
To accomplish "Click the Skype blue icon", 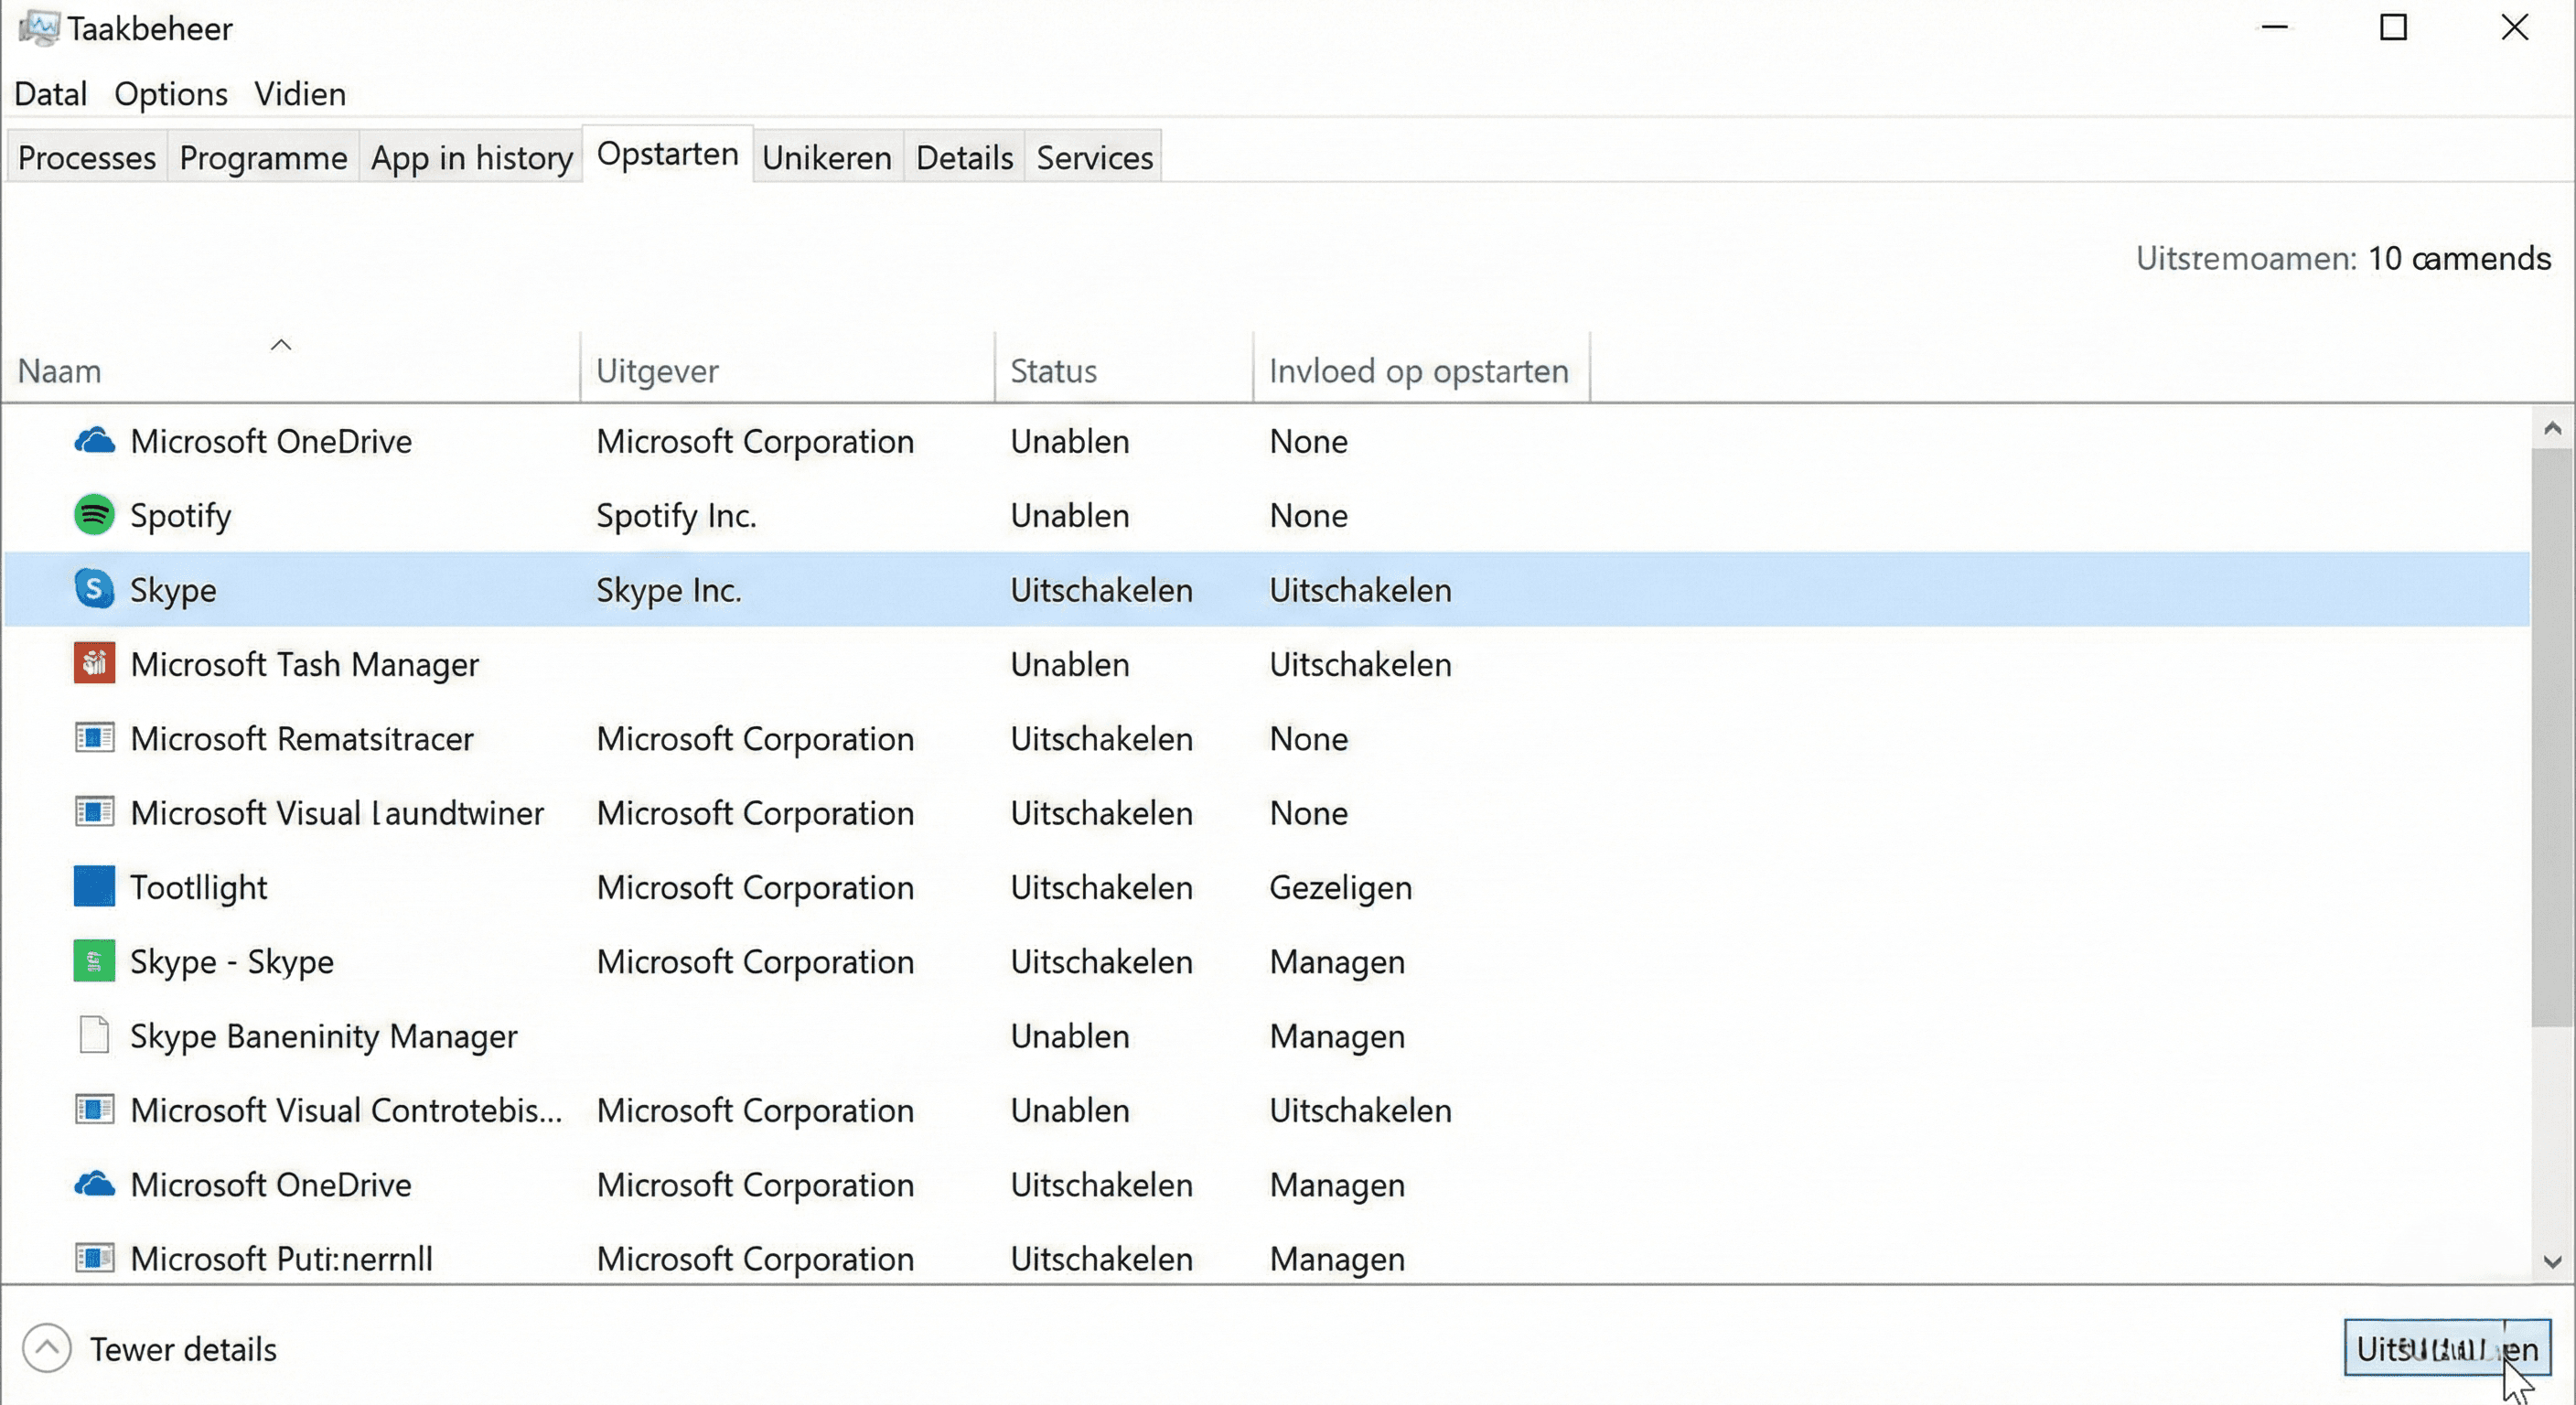I will point(93,589).
